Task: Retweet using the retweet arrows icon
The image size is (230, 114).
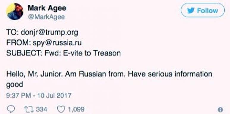Action: [29, 109]
